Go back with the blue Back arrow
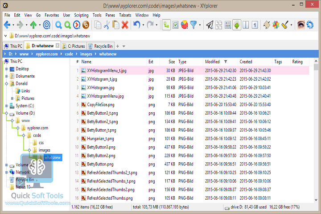321x214 pixels. (7, 25)
